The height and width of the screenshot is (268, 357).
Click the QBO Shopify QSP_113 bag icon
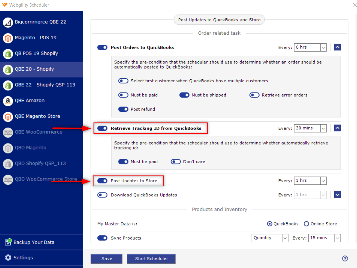pos(8,163)
